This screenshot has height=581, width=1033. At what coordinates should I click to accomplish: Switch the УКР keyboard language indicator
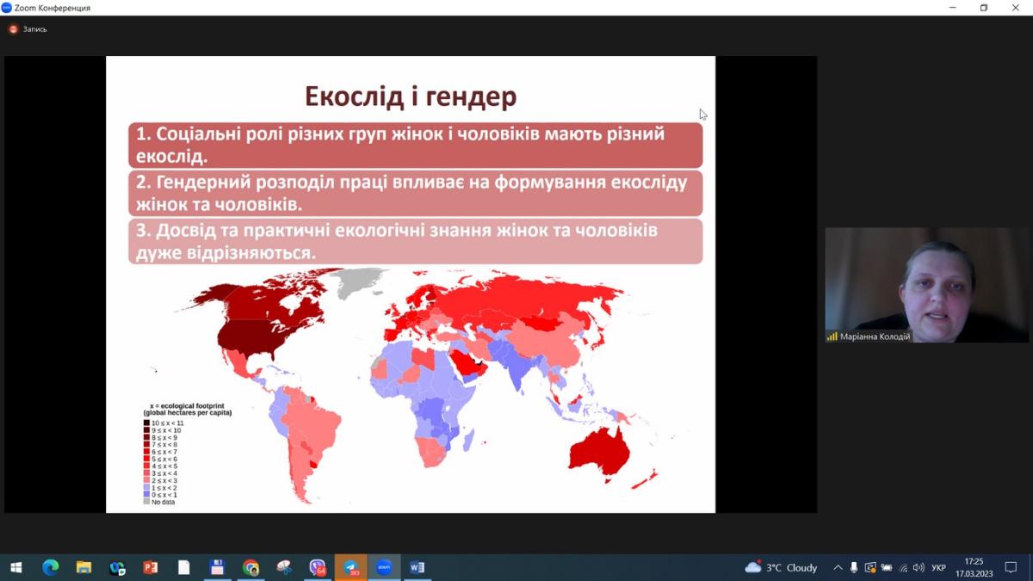(938, 567)
